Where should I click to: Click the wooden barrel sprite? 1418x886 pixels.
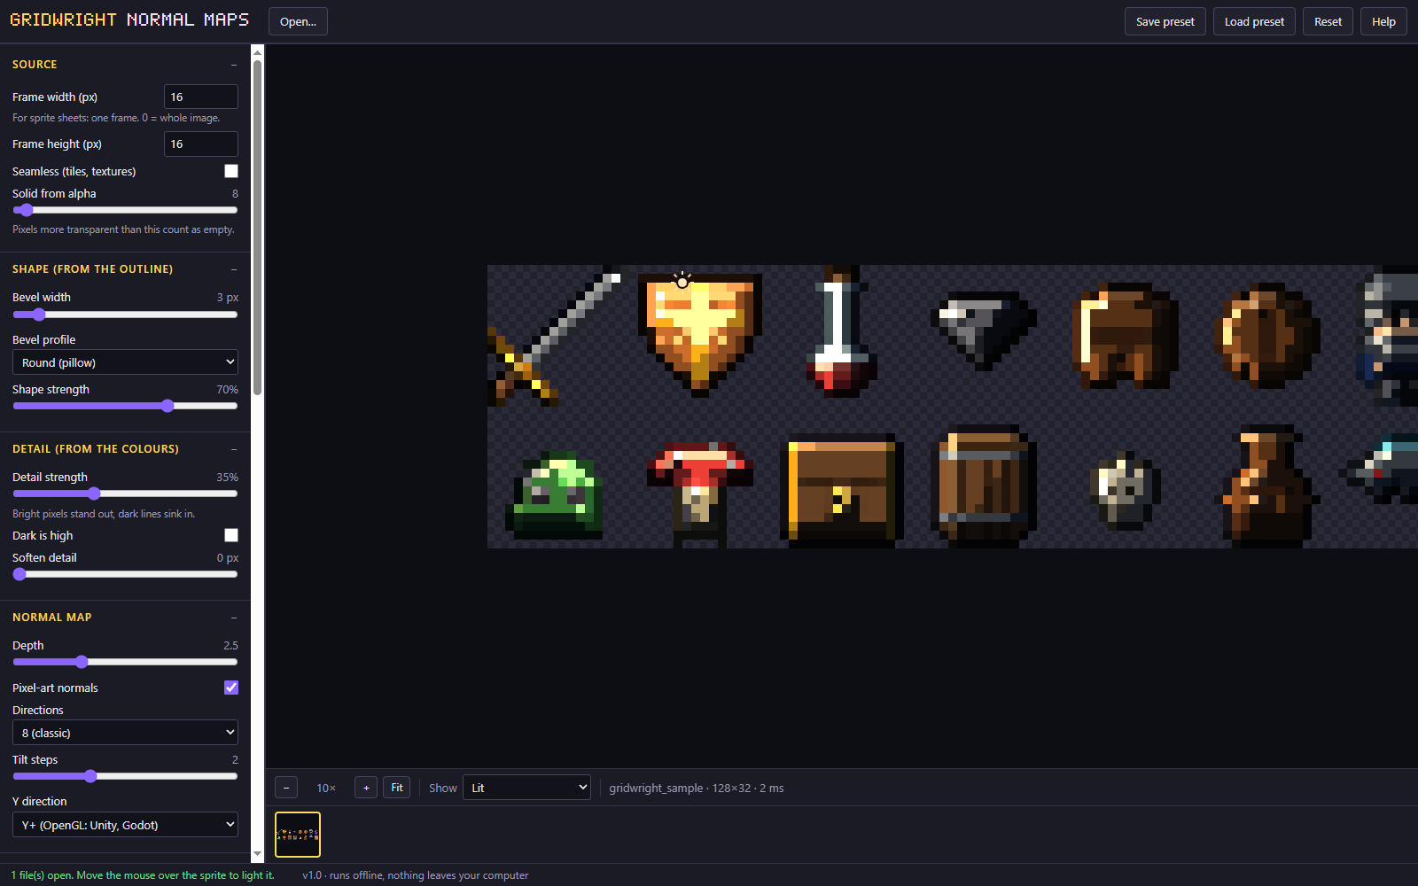click(x=984, y=486)
